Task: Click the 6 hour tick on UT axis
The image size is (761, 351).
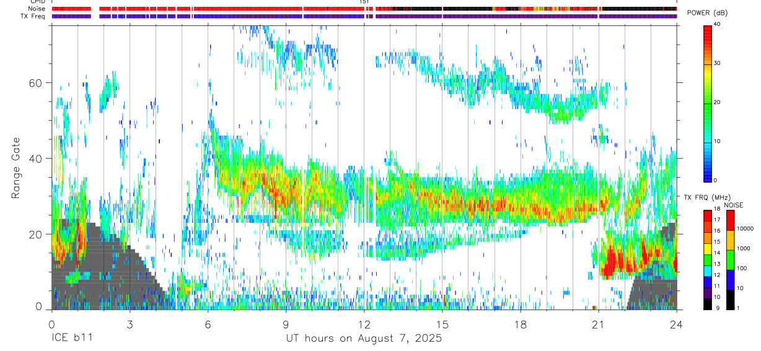Action: [208, 324]
